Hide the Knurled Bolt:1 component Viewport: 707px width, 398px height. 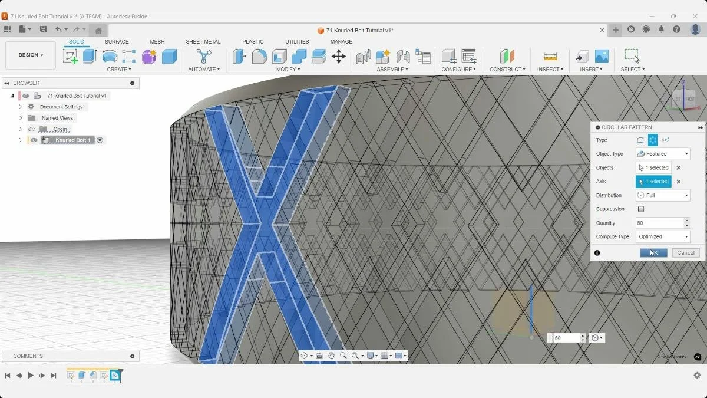(x=34, y=140)
